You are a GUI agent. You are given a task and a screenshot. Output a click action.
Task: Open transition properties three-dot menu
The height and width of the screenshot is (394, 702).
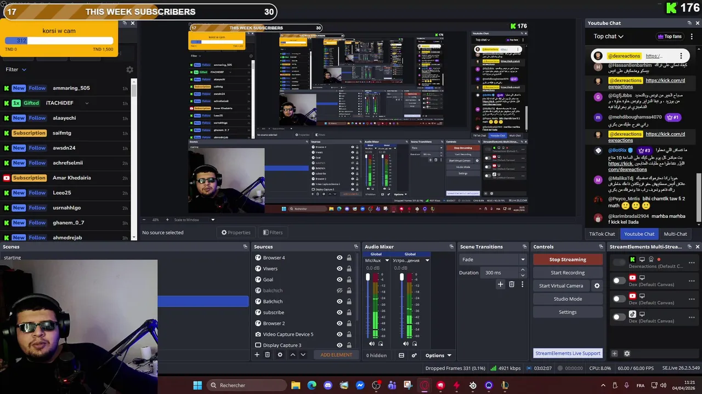pyautogui.click(x=522, y=284)
